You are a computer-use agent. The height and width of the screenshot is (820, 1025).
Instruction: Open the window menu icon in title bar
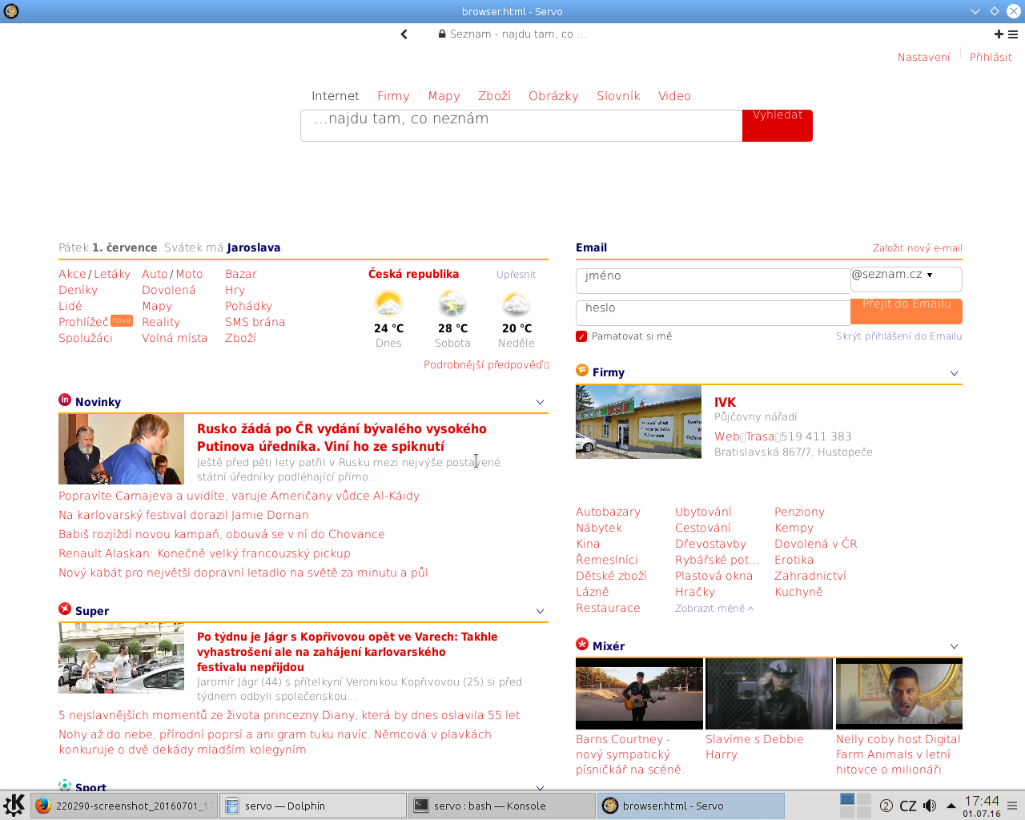[x=12, y=11]
